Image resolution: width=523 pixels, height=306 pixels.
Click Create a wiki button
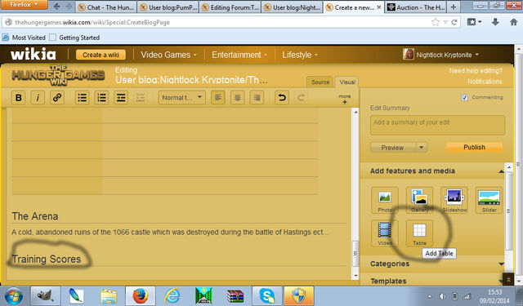pyautogui.click(x=101, y=55)
